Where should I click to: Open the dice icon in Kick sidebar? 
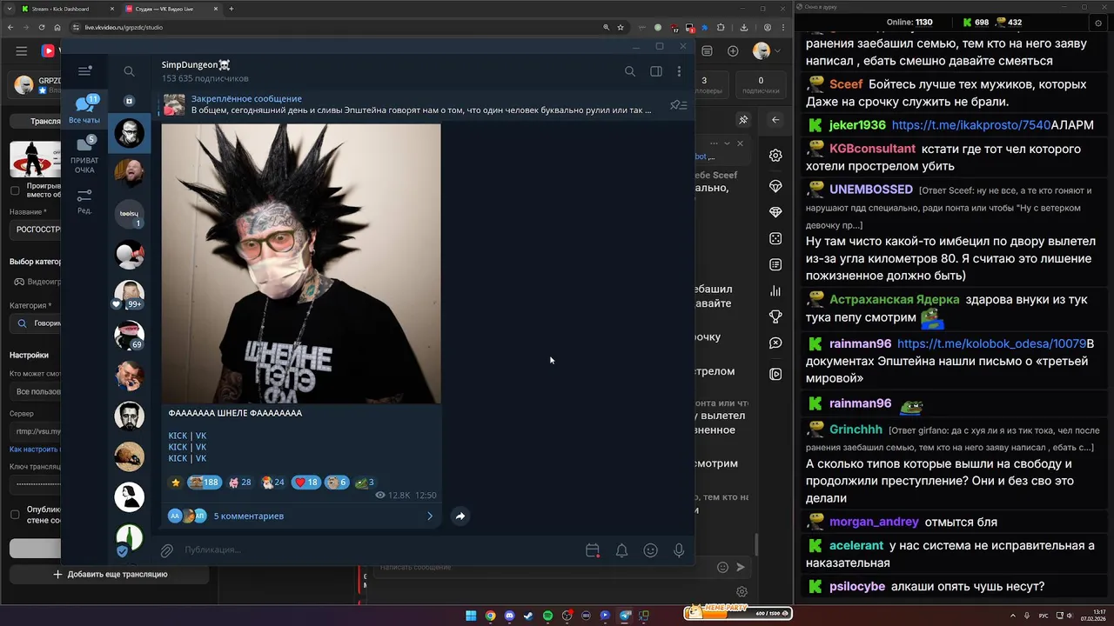coord(775,238)
